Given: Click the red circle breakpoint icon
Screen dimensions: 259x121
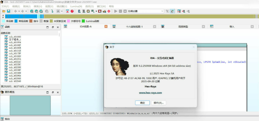Looking at the screenshot, I should coord(72,11).
